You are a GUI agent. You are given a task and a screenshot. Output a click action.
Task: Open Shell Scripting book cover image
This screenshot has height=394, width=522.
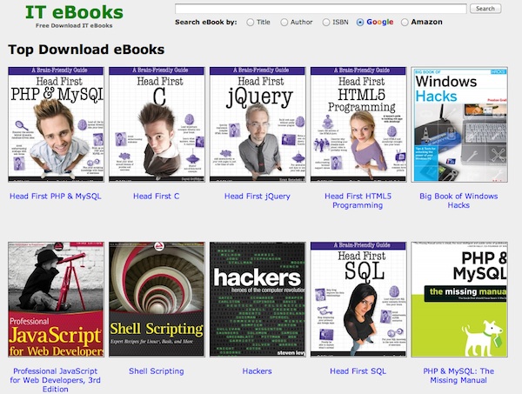pyautogui.click(x=157, y=299)
